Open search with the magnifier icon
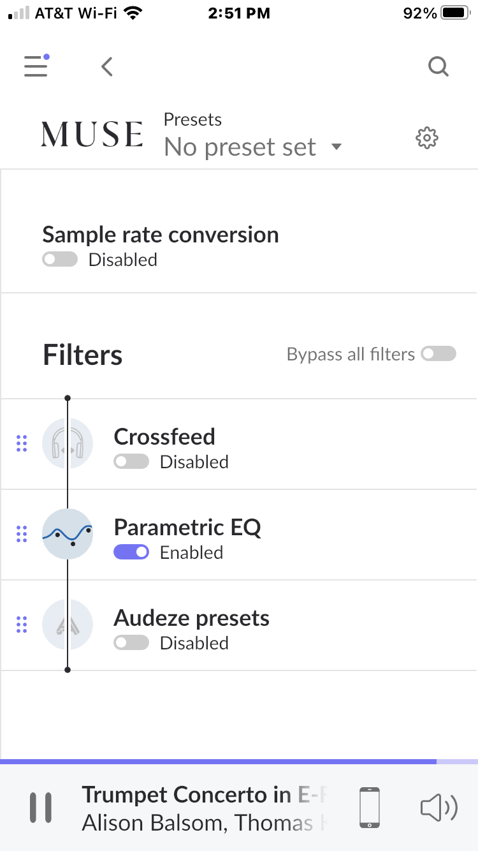This screenshot has width=478, height=851. (x=438, y=66)
